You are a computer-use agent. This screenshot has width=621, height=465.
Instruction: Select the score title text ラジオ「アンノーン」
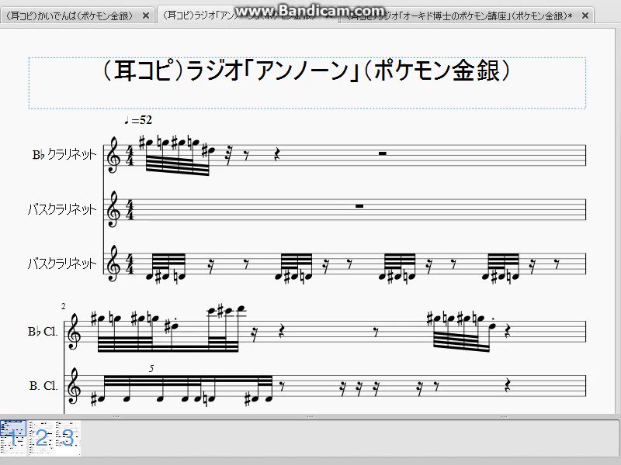coord(307,71)
